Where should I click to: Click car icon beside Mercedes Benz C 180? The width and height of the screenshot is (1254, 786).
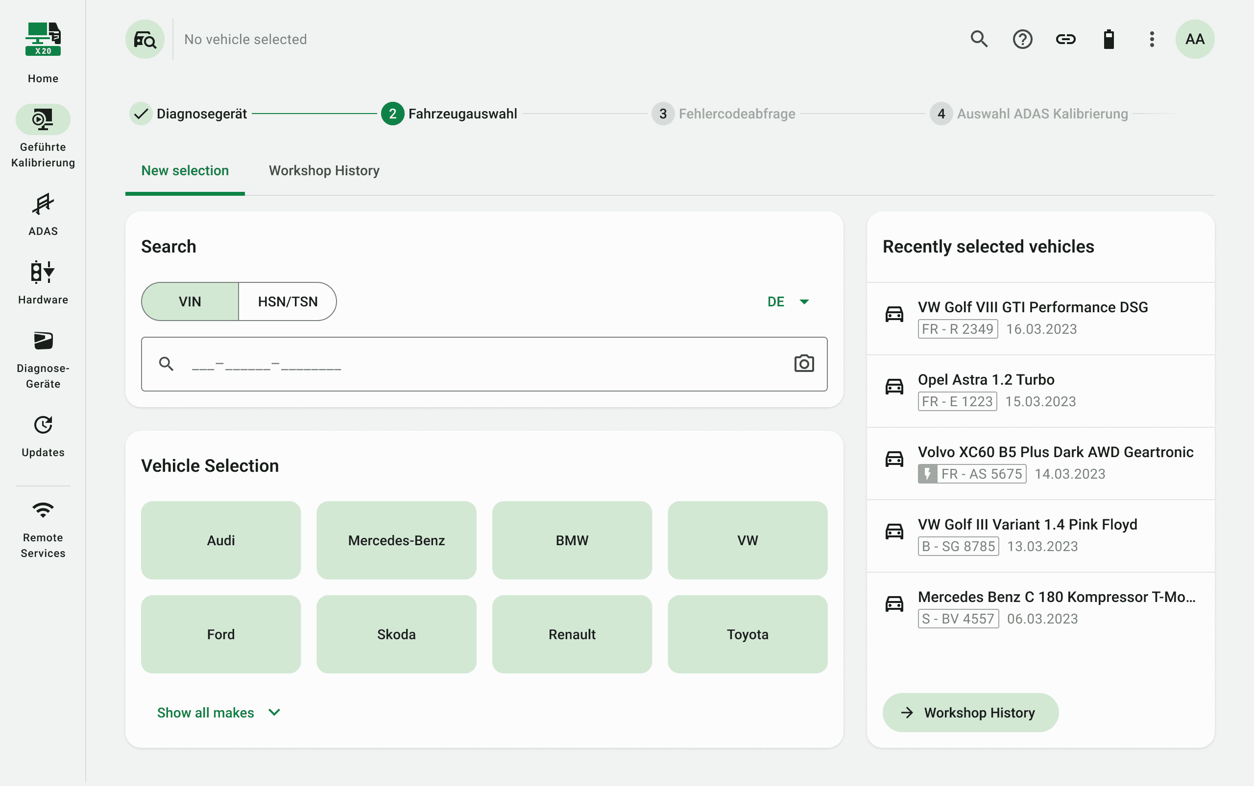click(894, 603)
